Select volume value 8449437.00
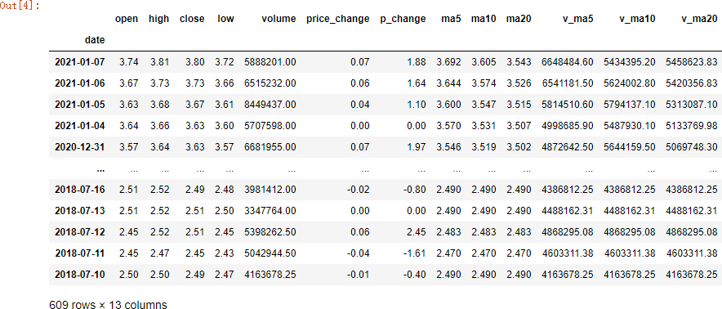Image resolution: width=722 pixels, height=309 pixels. 270,105
